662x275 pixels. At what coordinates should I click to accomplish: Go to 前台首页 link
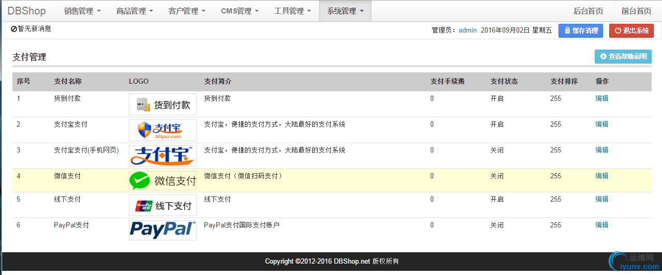(x=636, y=11)
